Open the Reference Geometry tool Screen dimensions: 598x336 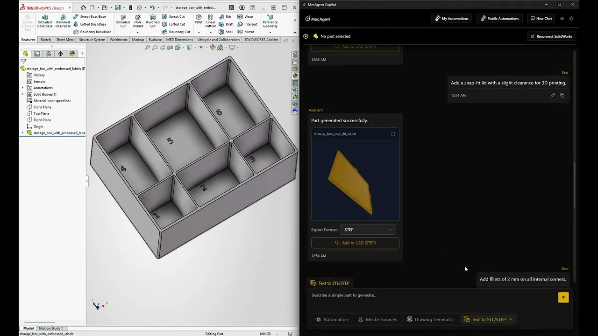pyautogui.click(x=270, y=21)
